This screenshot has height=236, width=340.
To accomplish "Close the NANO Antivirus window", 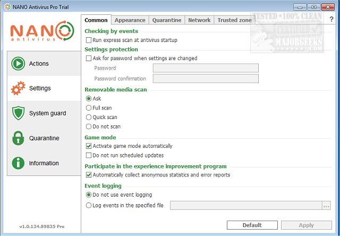I will click(328, 7).
